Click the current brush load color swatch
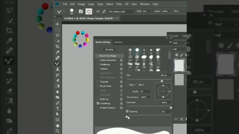Viewport: 239px width, 134px height. click(x=89, y=12)
